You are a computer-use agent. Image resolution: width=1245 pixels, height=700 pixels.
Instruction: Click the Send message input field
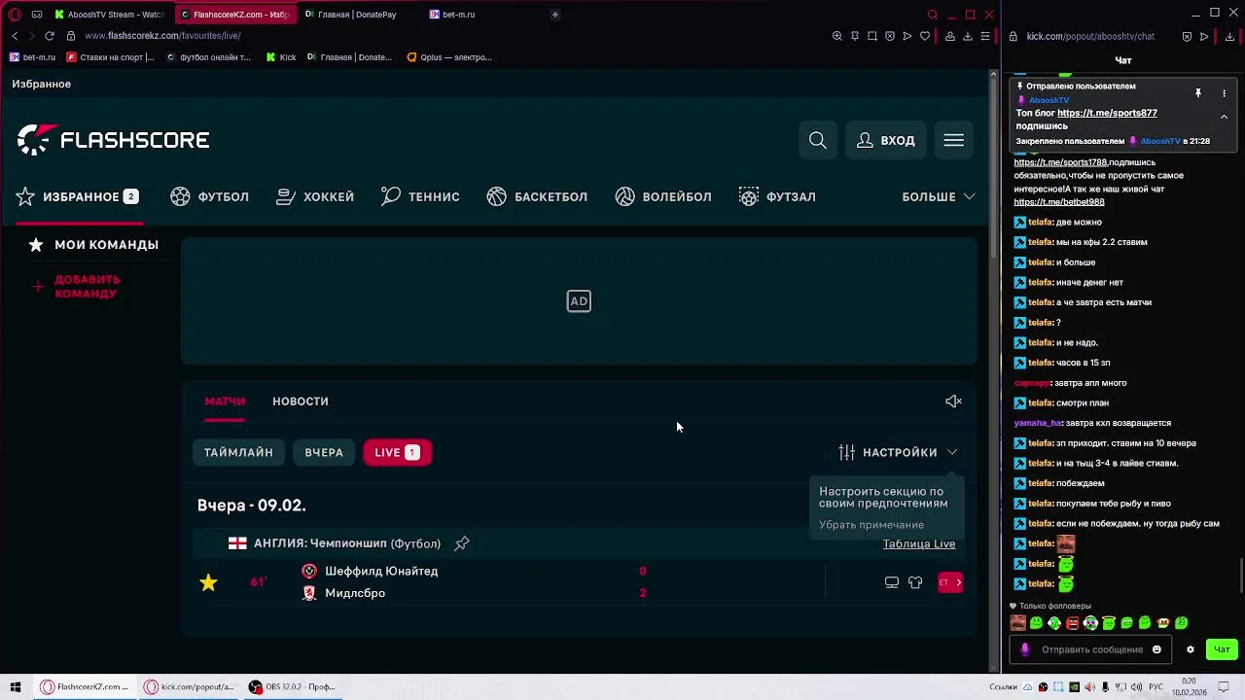pyautogui.click(x=1091, y=649)
